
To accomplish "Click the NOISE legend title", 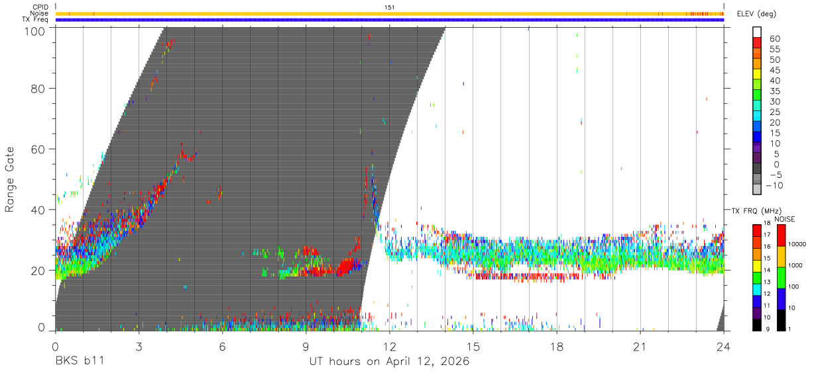I will click(784, 219).
